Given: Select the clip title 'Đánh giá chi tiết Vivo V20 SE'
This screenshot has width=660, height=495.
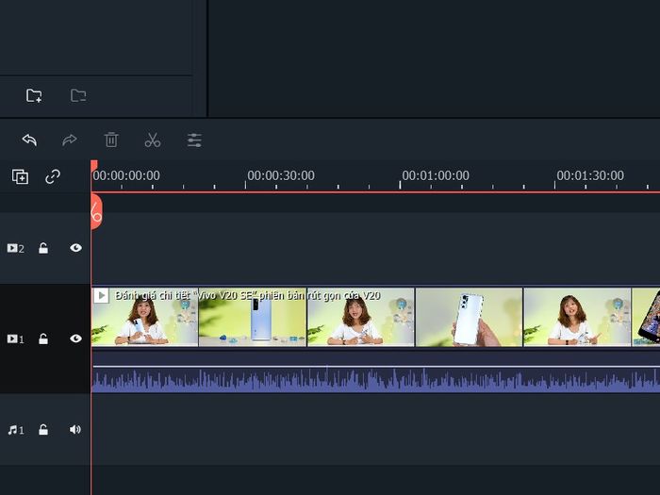Looking at the screenshot, I should [247, 295].
